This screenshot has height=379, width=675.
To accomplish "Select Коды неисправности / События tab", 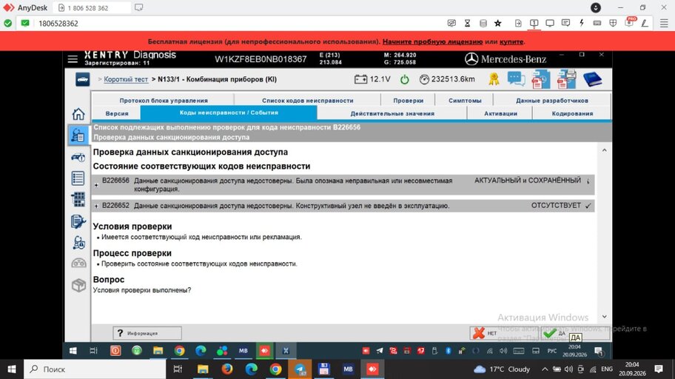I will [229, 113].
